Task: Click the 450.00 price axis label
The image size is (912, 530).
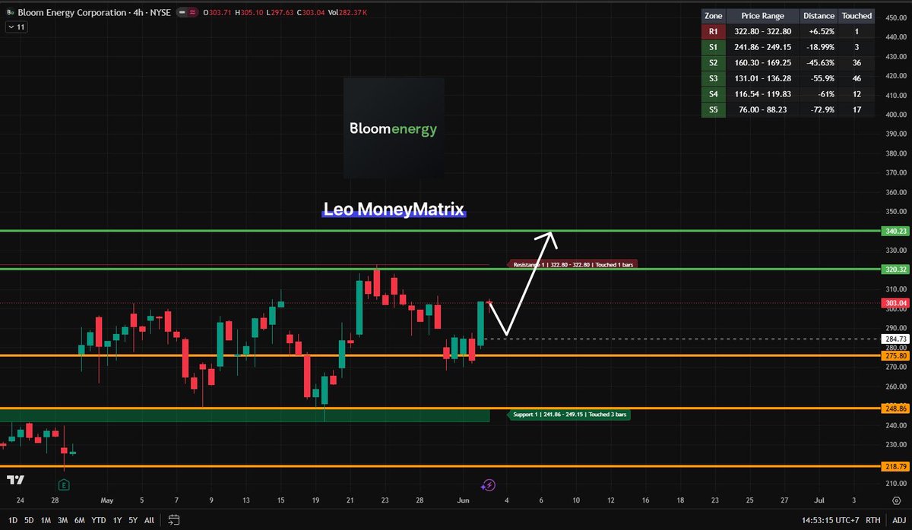Action: tap(895, 17)
